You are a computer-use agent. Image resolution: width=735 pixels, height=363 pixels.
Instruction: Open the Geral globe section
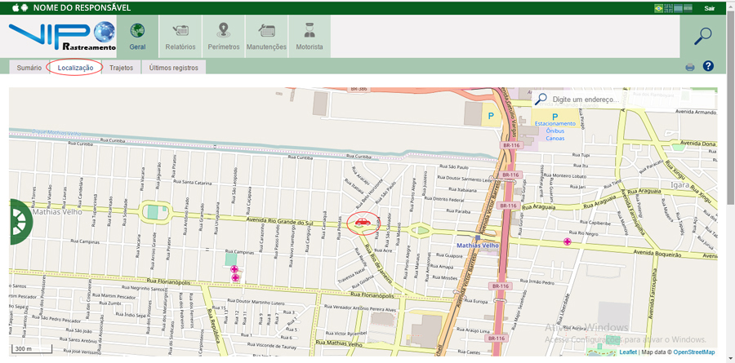(137, 37)
